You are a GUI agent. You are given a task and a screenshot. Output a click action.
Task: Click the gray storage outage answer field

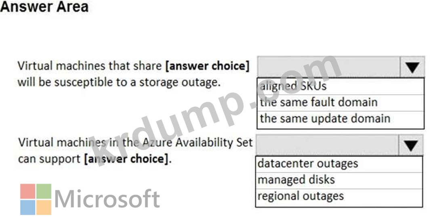(x=328, y=67)
